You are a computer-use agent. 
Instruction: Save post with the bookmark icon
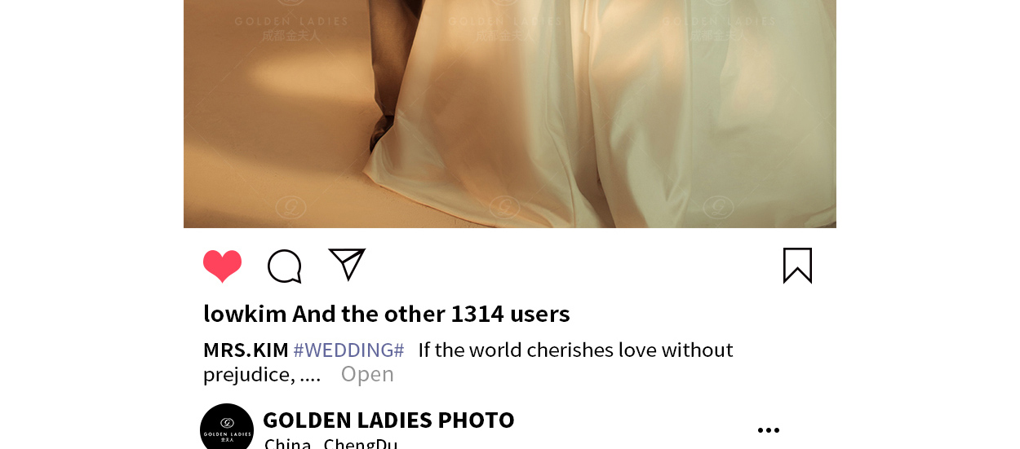(797, 266)
